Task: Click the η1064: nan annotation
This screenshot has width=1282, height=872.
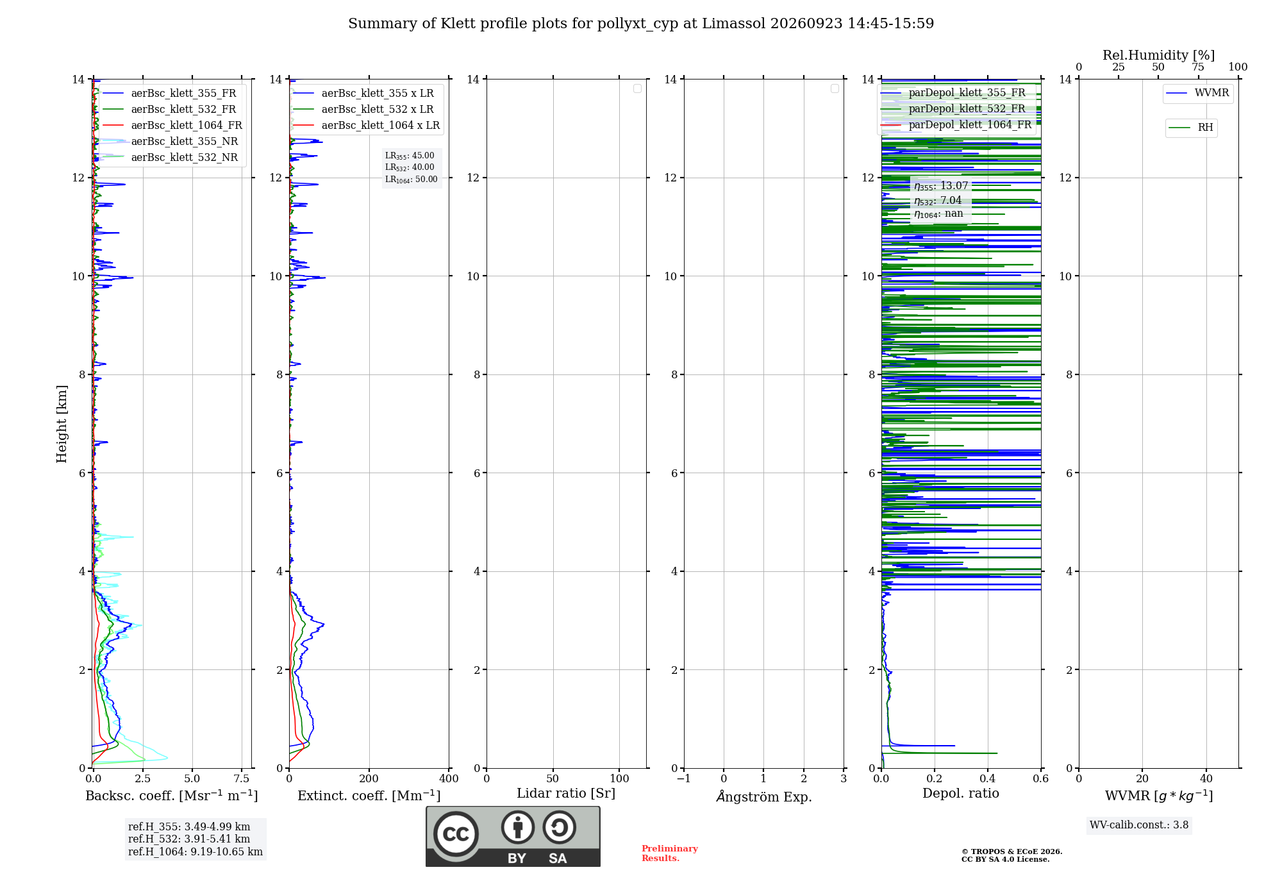Action: pyautogui.click(x=938, y=214)
